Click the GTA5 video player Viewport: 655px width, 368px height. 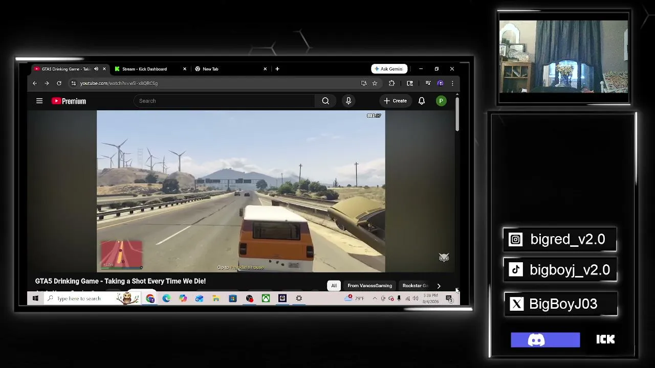[241, 191]
